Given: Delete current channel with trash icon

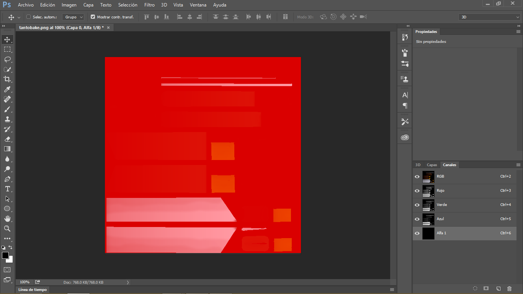Looking at the screenshot, I should 509,288.
